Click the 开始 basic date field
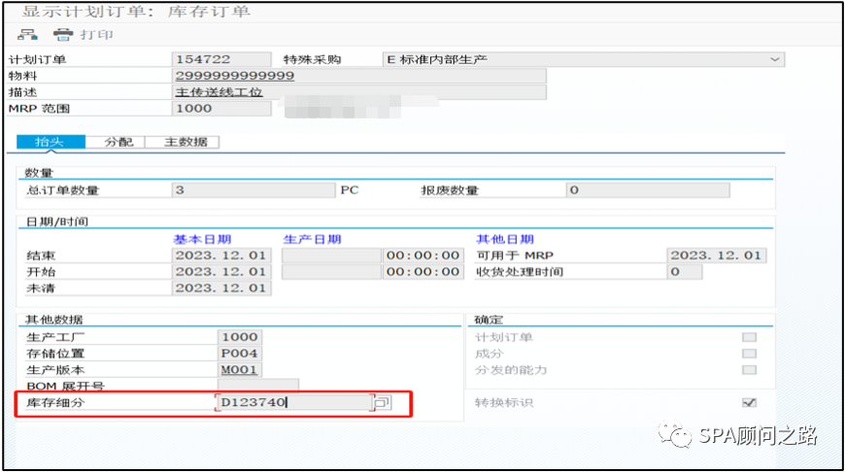 coord(221,272)
